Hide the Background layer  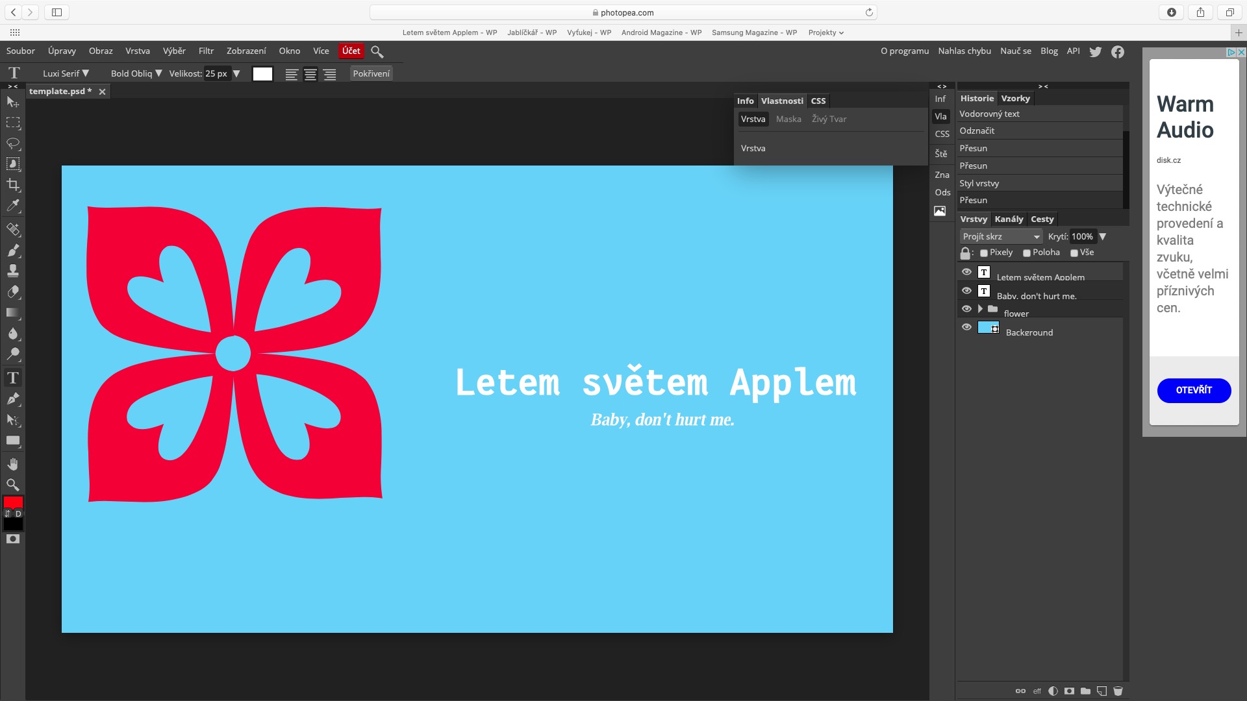click(966, 327)
